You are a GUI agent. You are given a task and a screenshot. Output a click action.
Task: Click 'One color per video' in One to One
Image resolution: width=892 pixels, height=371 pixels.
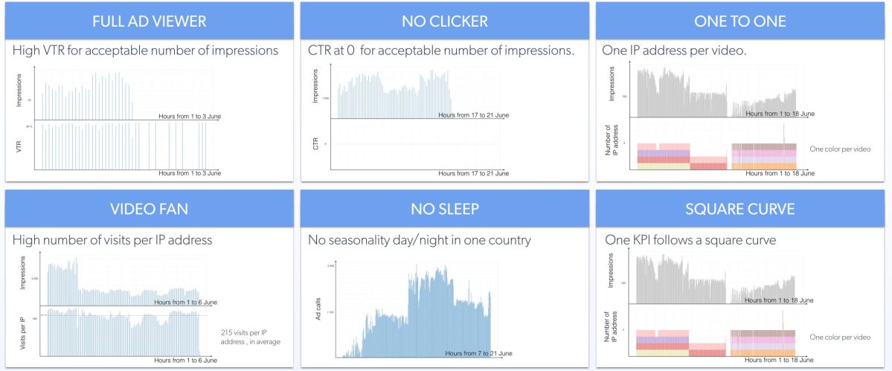point(840,149)
